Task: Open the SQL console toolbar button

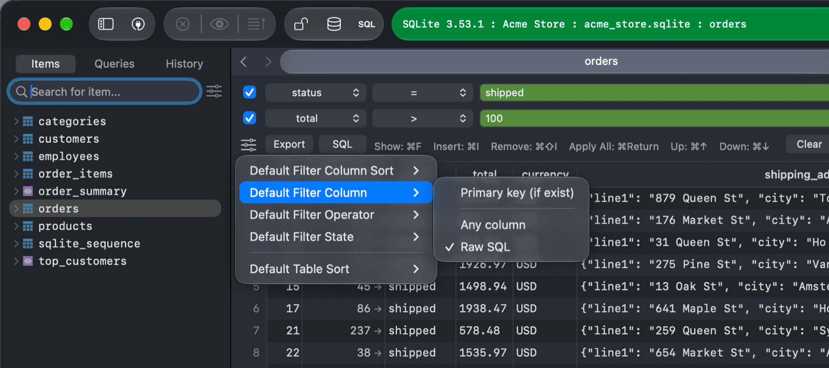Action: pos(366,24)
